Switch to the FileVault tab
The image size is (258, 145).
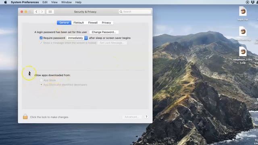coord(79,23)
